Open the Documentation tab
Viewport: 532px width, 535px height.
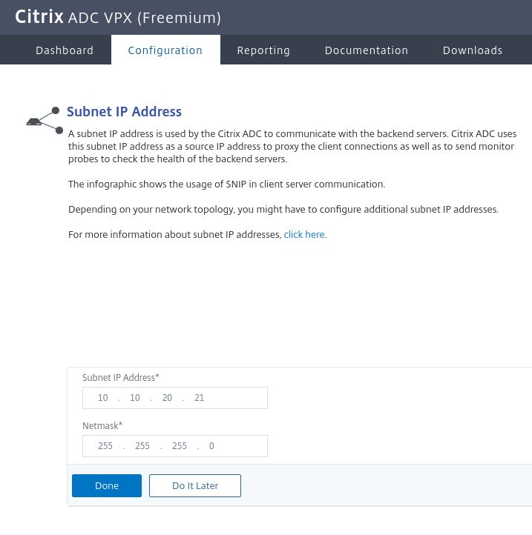[367, 50]
